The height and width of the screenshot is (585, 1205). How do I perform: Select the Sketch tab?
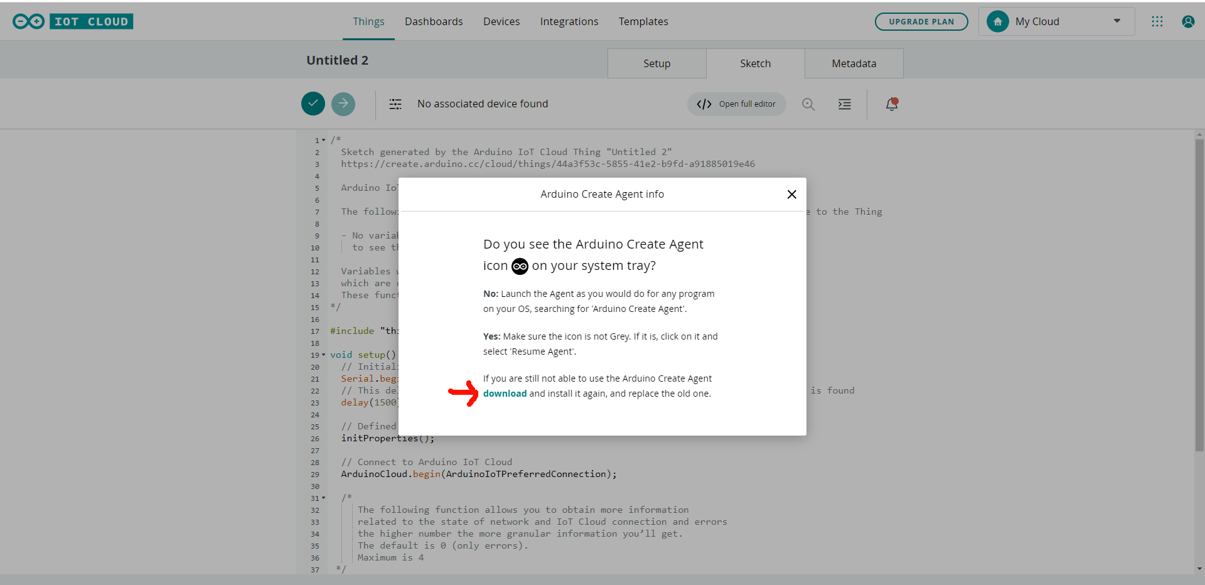[x=755, y=63]
